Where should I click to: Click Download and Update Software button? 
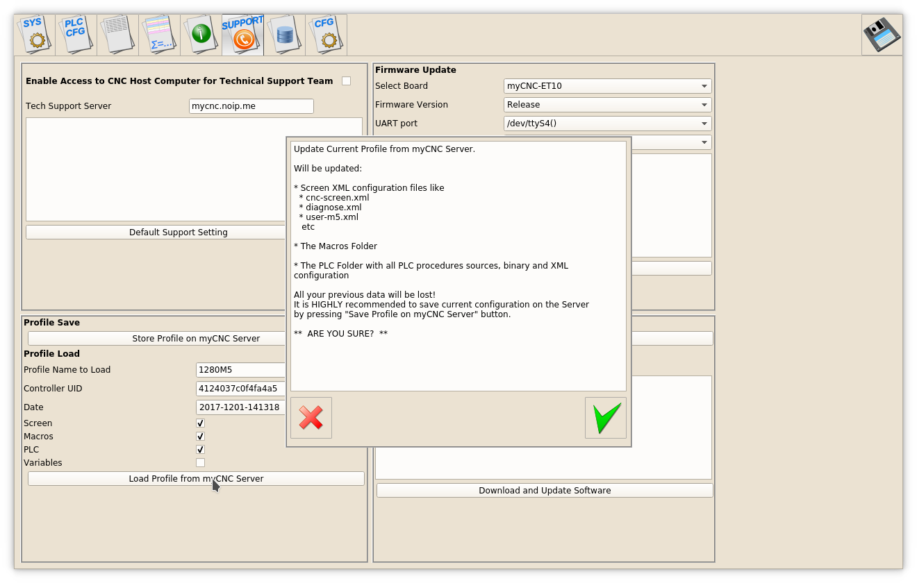point(545,491)
